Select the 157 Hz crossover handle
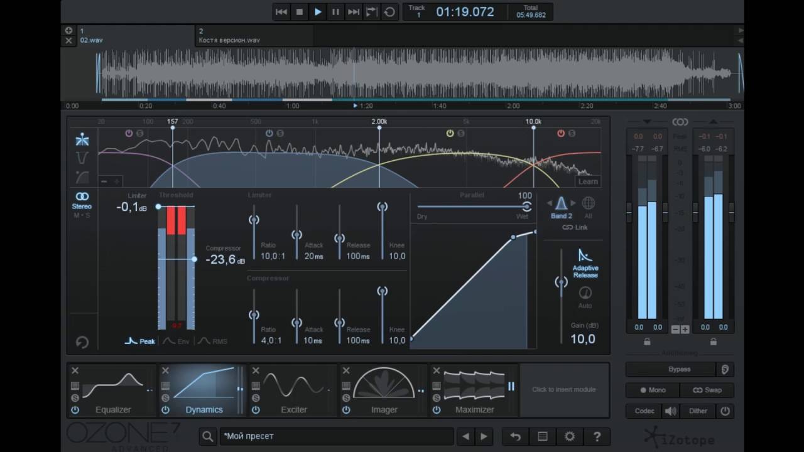This screenshot has height=452, width=804. pyautogui.click(x=173, y=127)
